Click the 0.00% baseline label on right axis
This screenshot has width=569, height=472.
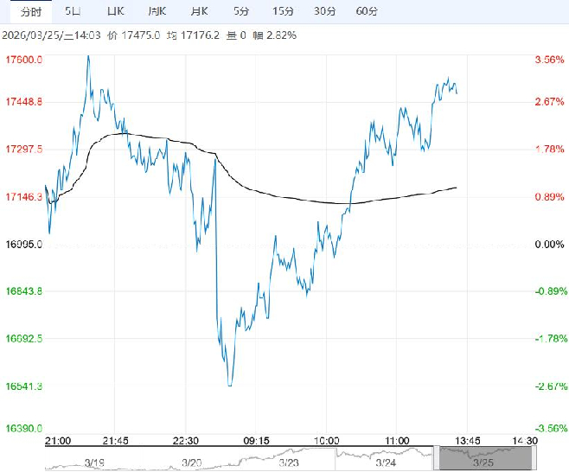549,245
